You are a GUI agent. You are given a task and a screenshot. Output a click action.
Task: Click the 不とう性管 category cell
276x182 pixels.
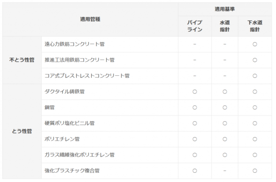point(22,60)
